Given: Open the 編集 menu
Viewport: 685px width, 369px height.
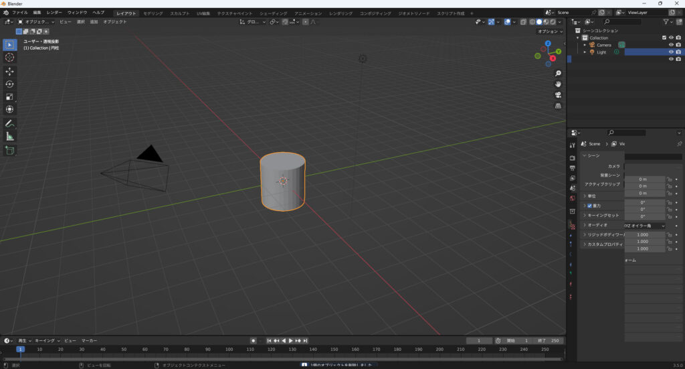Looking at the screenshot, I should tap(37, 13).
